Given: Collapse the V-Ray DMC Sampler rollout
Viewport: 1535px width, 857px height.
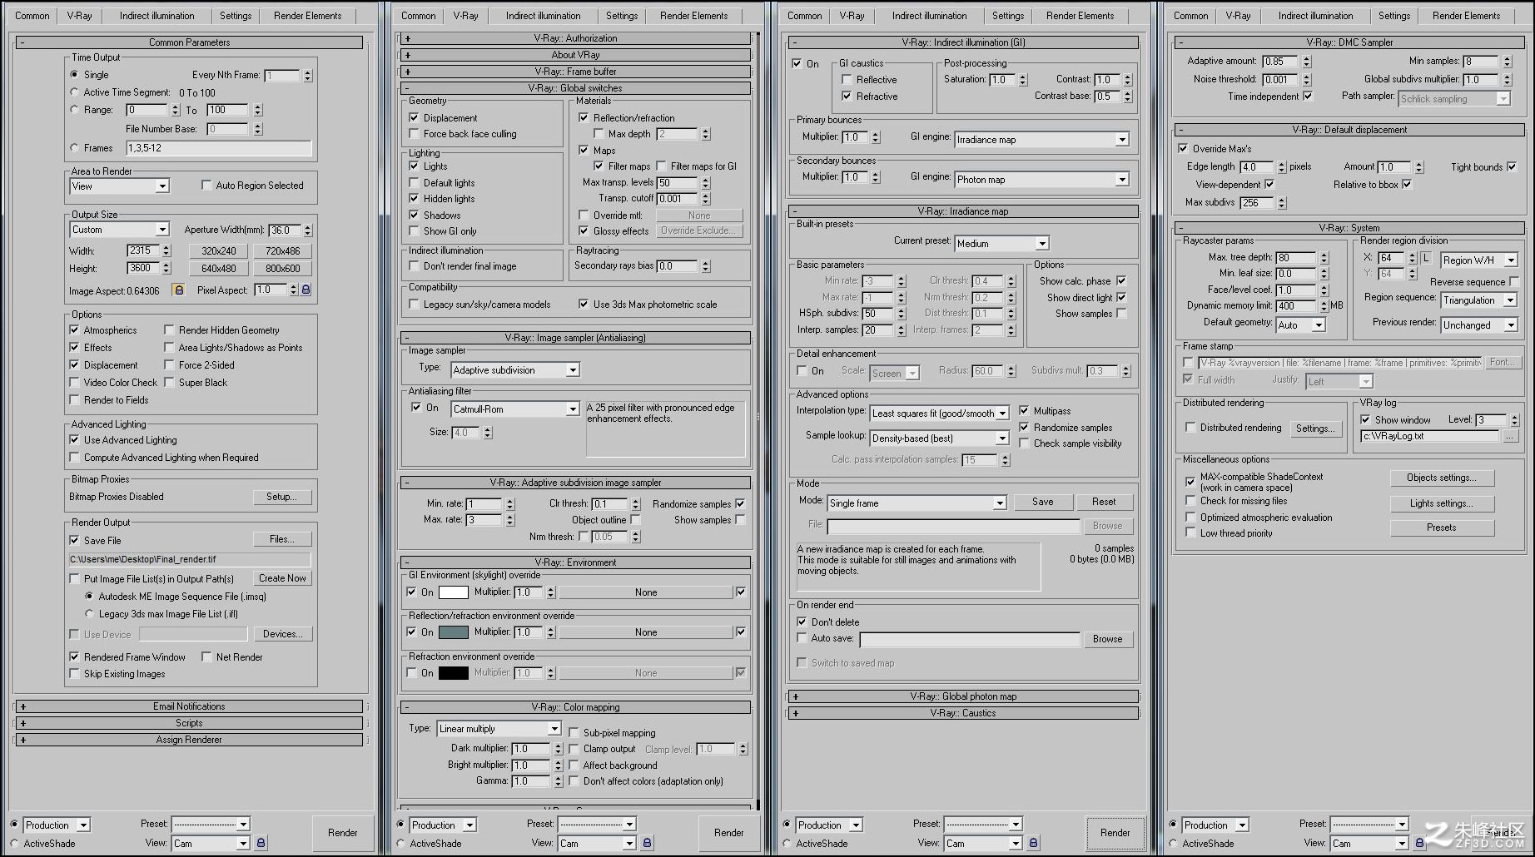Looking at the screenshot, I should tap(1349, 42).
